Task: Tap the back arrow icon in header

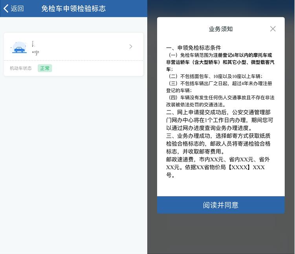Action: (x=6, y=9)
